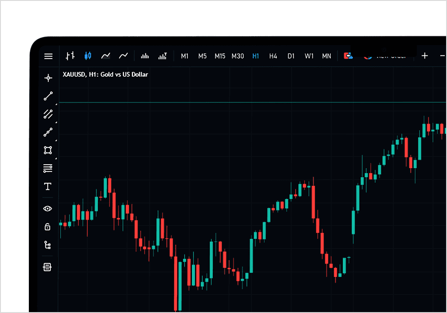Viewport: 447px width, 313px height.
Task: Toggle the lock objects icon
Action: 48,227
